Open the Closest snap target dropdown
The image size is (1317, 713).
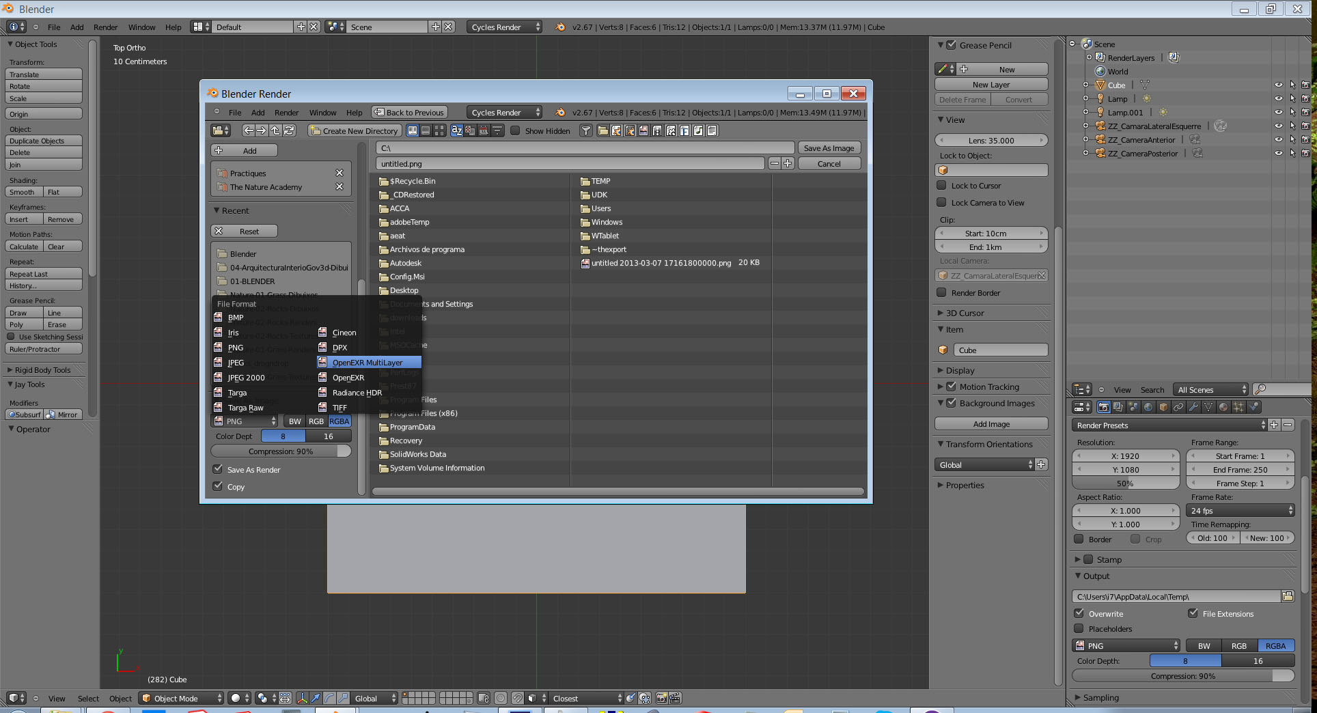[x=587, y=698]
